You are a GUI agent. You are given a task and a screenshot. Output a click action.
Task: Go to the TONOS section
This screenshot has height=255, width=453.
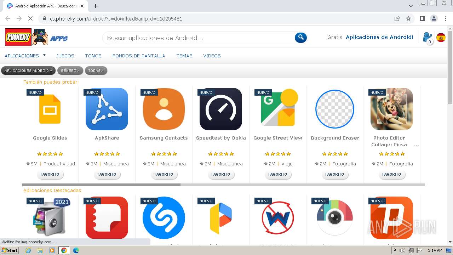(93, 56)
